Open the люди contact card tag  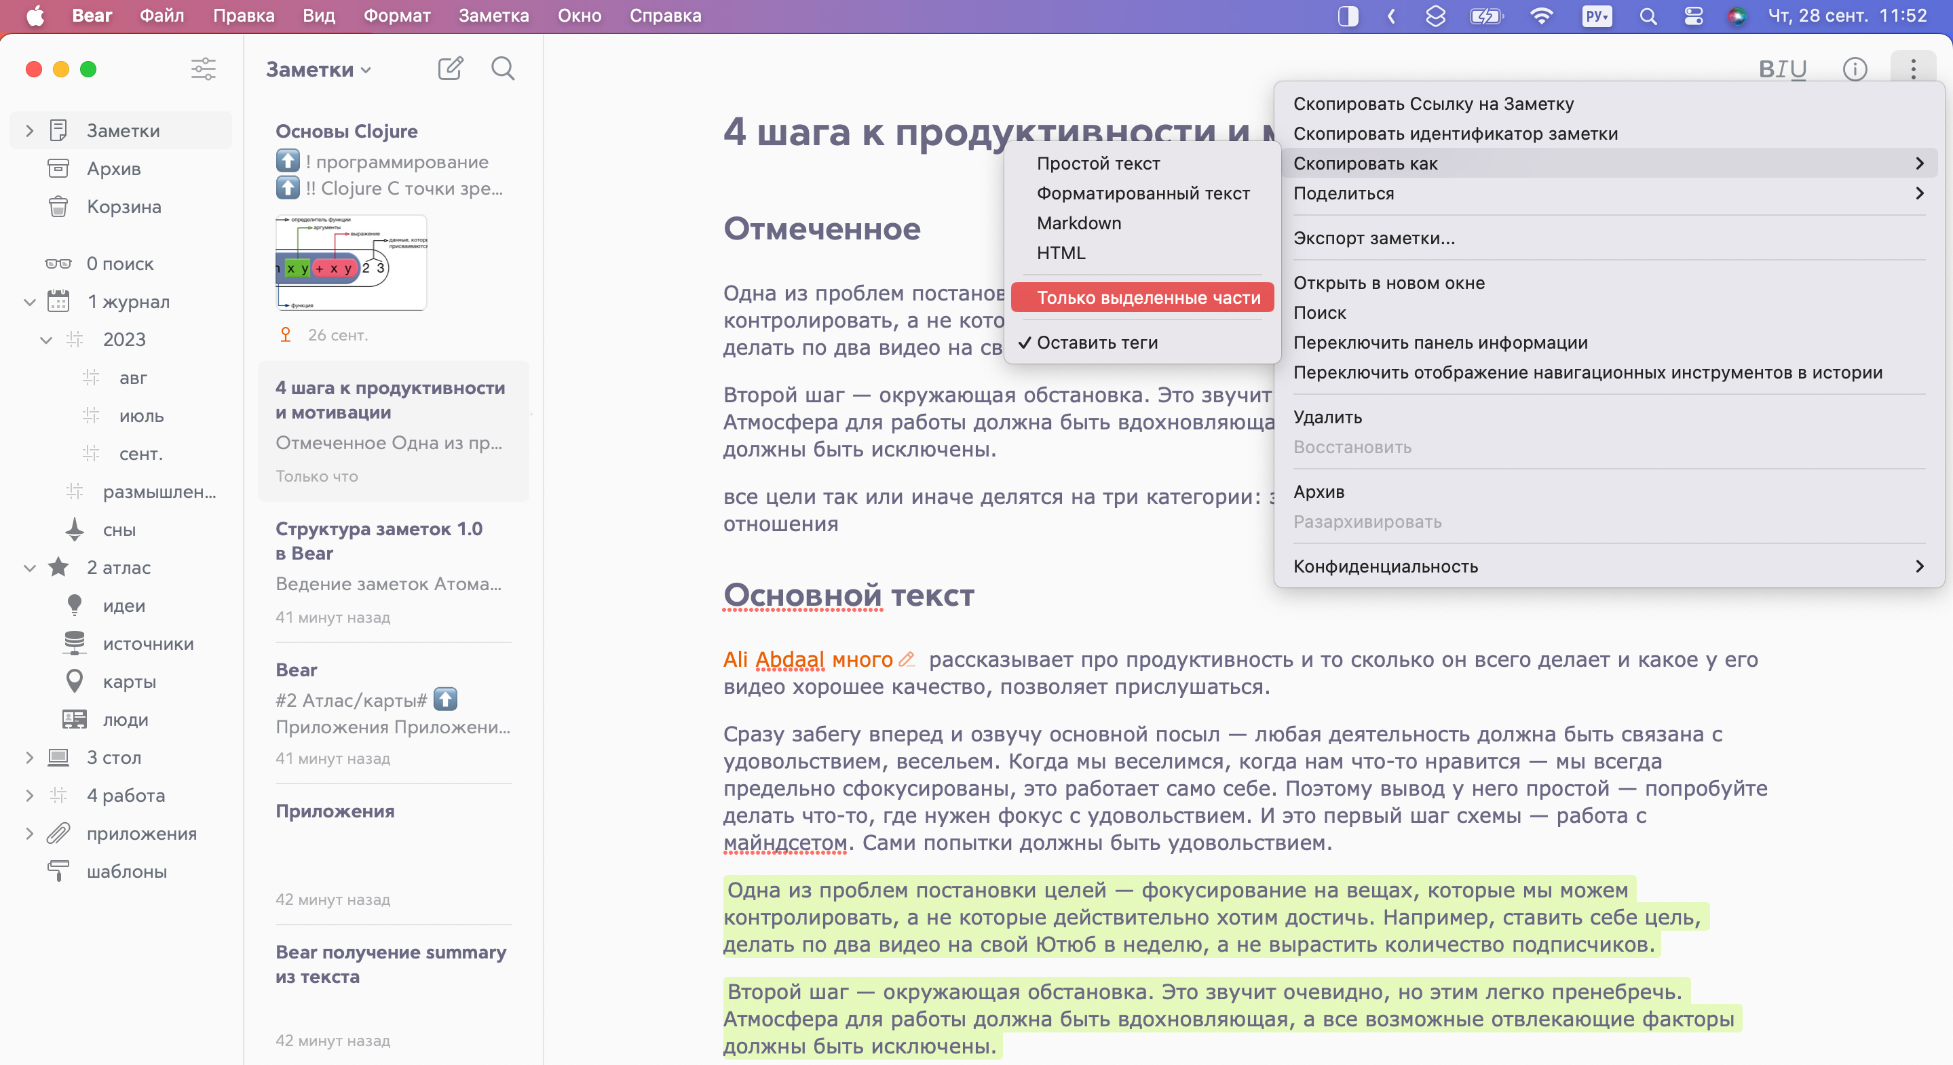coord(74,719)
